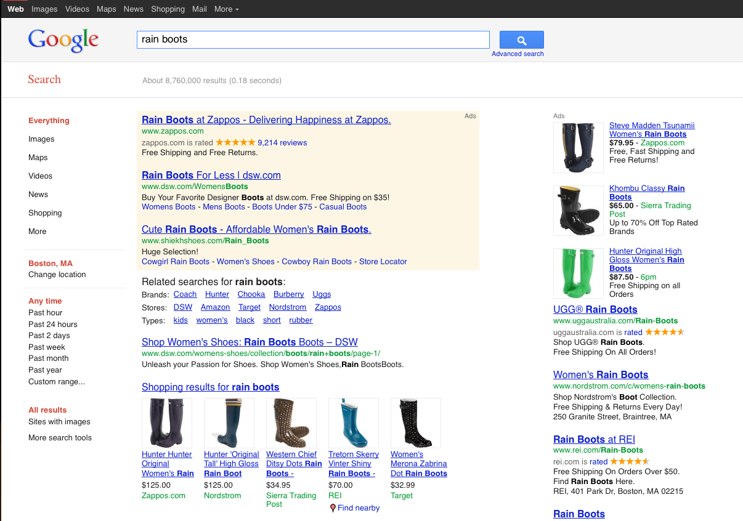This screenshot has width=743, height=521.
Task: Filter results by Images in sidebar
Action: click(x=41, y=139)
